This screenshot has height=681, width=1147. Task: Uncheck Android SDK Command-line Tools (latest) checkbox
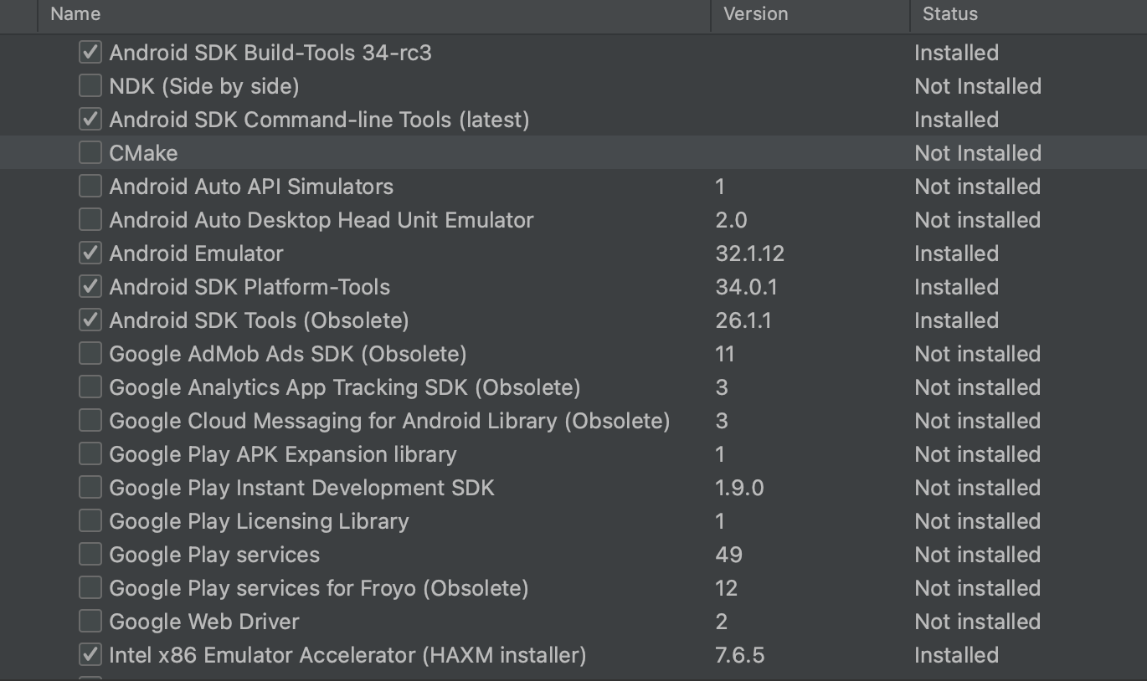click(x=90, y=120)
